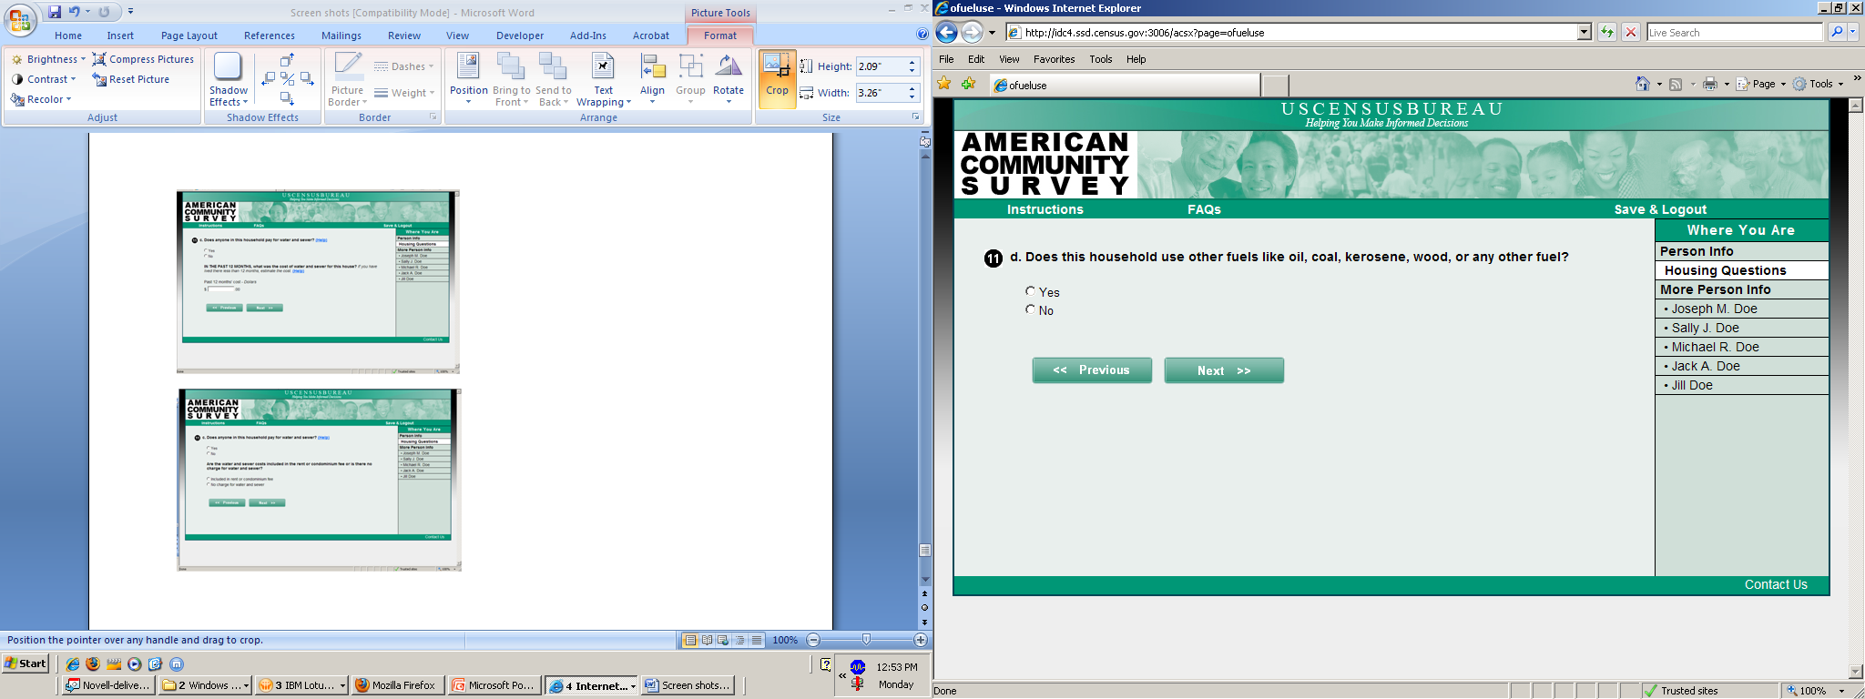The width and height of the screenshot is (1865, 699).
Task: Expand the address bar URL dropdown
Action: tap(1584, 33)
